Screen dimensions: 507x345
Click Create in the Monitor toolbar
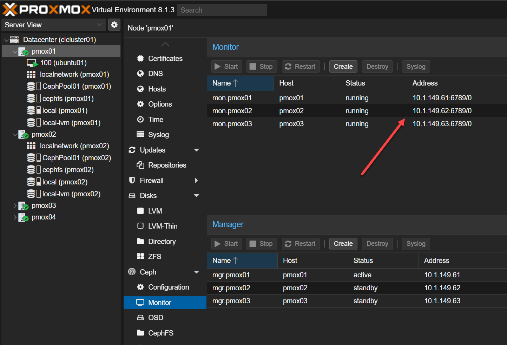[x=343, y=67]
